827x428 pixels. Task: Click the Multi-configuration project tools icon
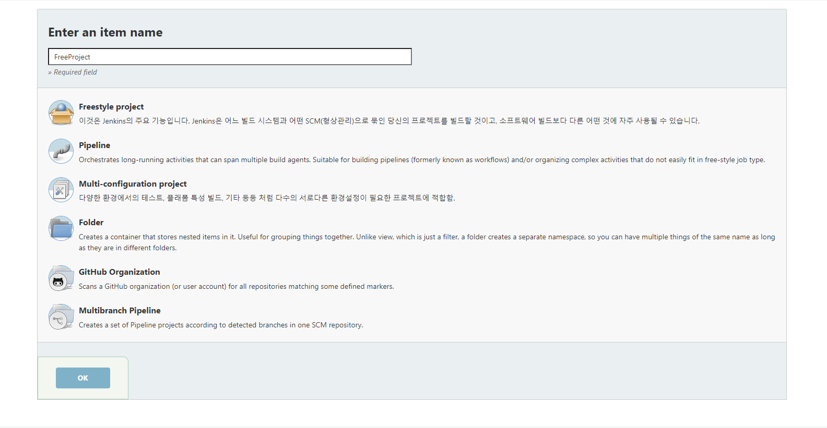(61, 190)
